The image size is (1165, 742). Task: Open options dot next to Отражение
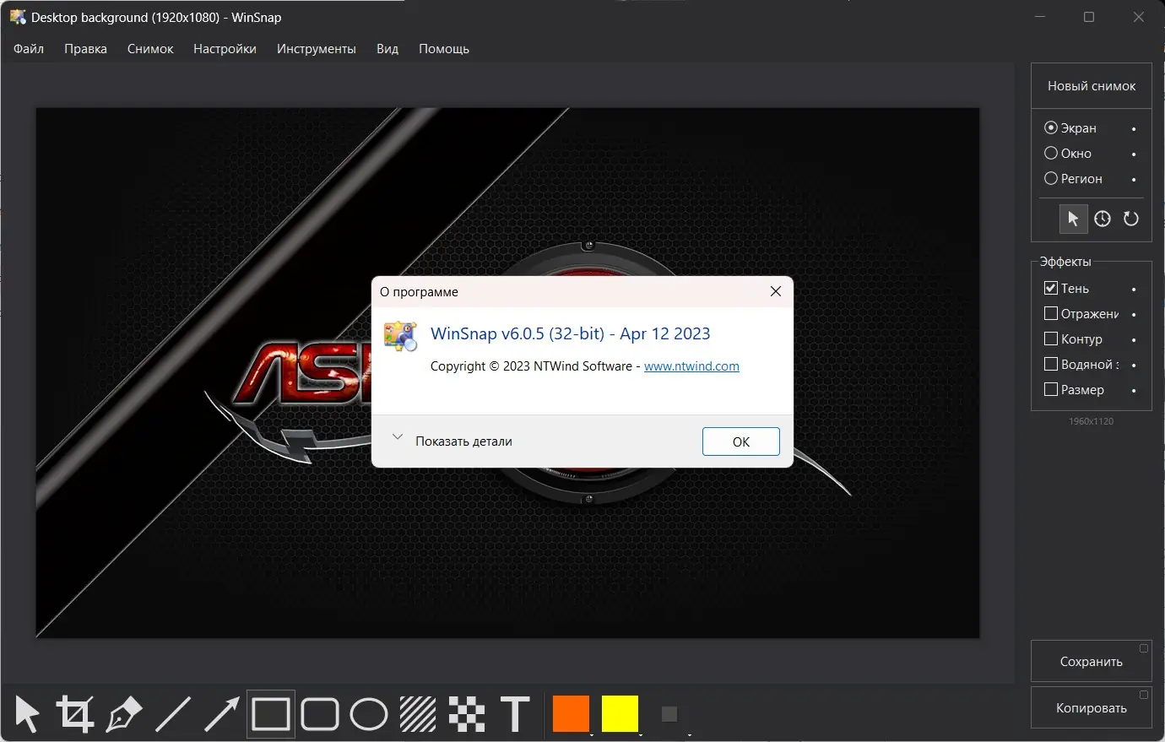coord(1134,315)
